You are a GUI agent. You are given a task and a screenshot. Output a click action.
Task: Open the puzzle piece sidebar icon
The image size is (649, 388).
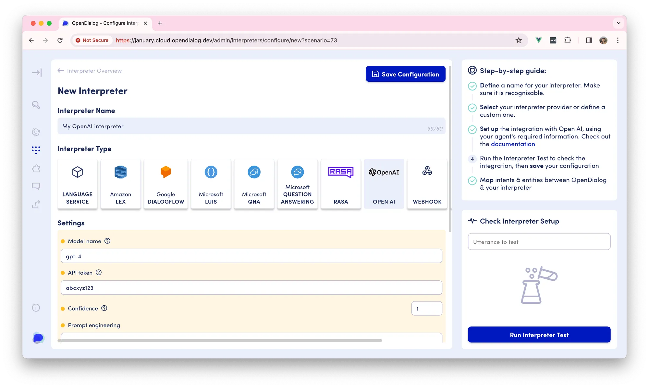click(36, 168)
